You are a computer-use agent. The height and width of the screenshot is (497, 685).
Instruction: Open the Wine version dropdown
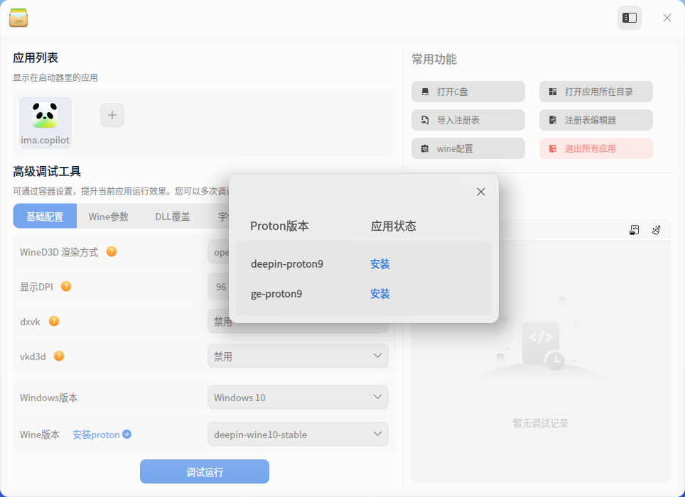[x=298, y=435]
